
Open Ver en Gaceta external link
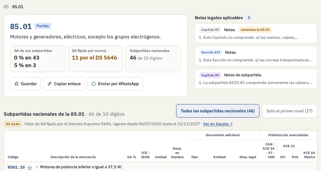218,124
